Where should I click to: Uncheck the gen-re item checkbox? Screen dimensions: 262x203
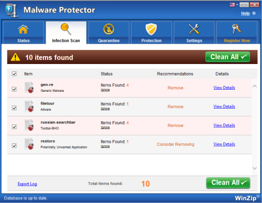click(14, 89)
